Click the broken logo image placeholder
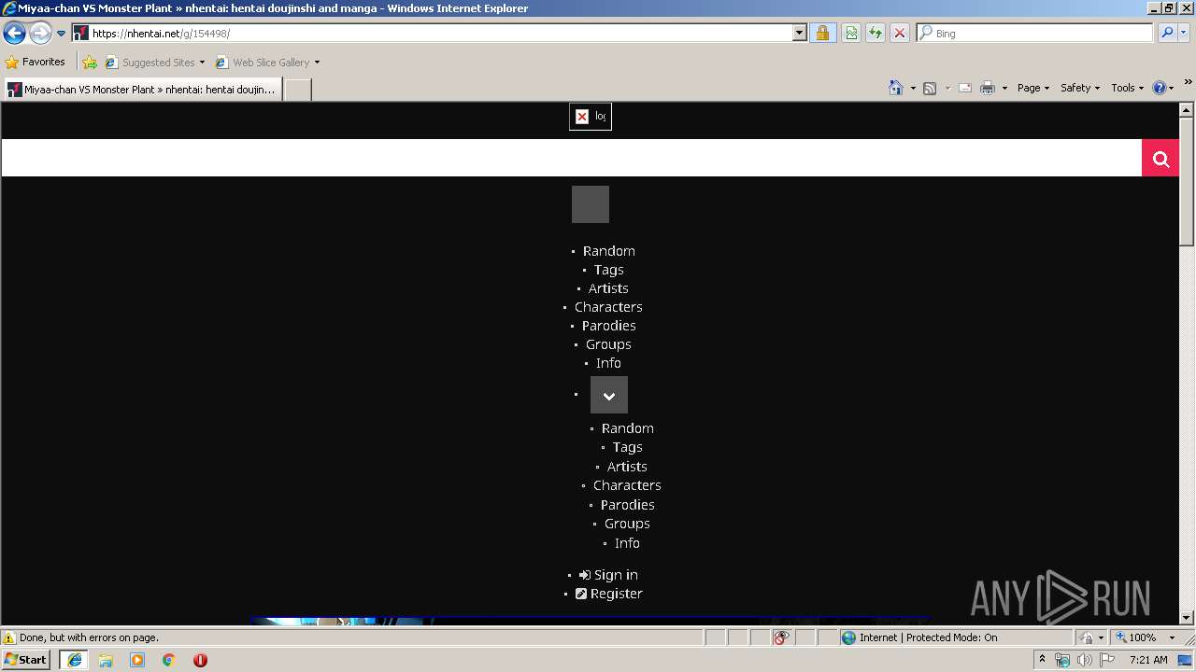This screenshot has height=672, width=1196. tap(591, 117)
